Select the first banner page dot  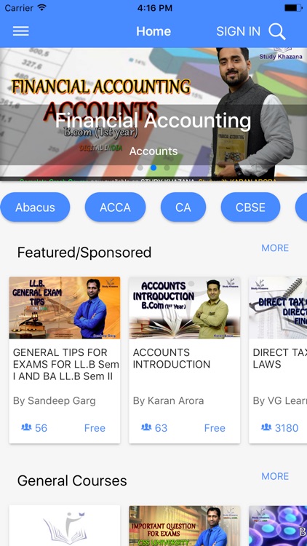pos(140,167)
